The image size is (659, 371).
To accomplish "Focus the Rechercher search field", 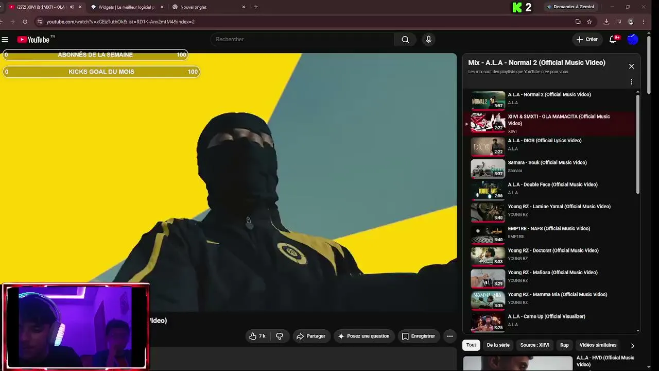I will coord(303,40).
